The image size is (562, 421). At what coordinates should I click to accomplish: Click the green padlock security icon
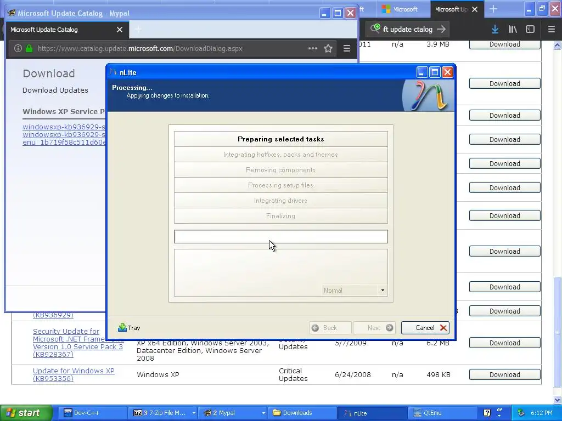(x=29, y=48)
